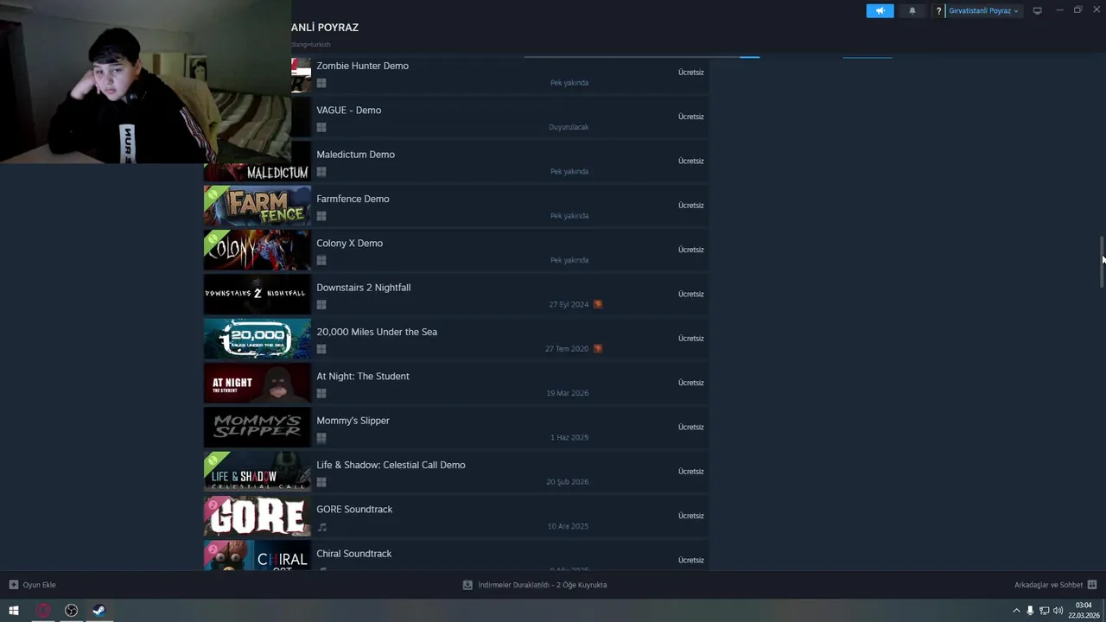Click the microphone icon in system tray

coord(1030,611)
